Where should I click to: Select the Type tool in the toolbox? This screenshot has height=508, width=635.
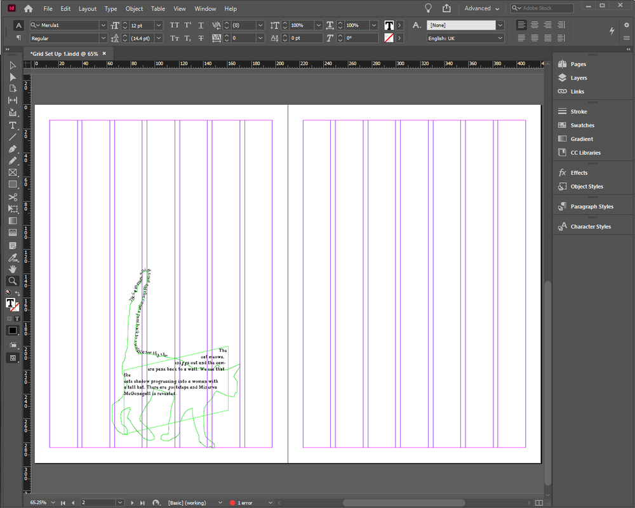click(x=13, y=125)
